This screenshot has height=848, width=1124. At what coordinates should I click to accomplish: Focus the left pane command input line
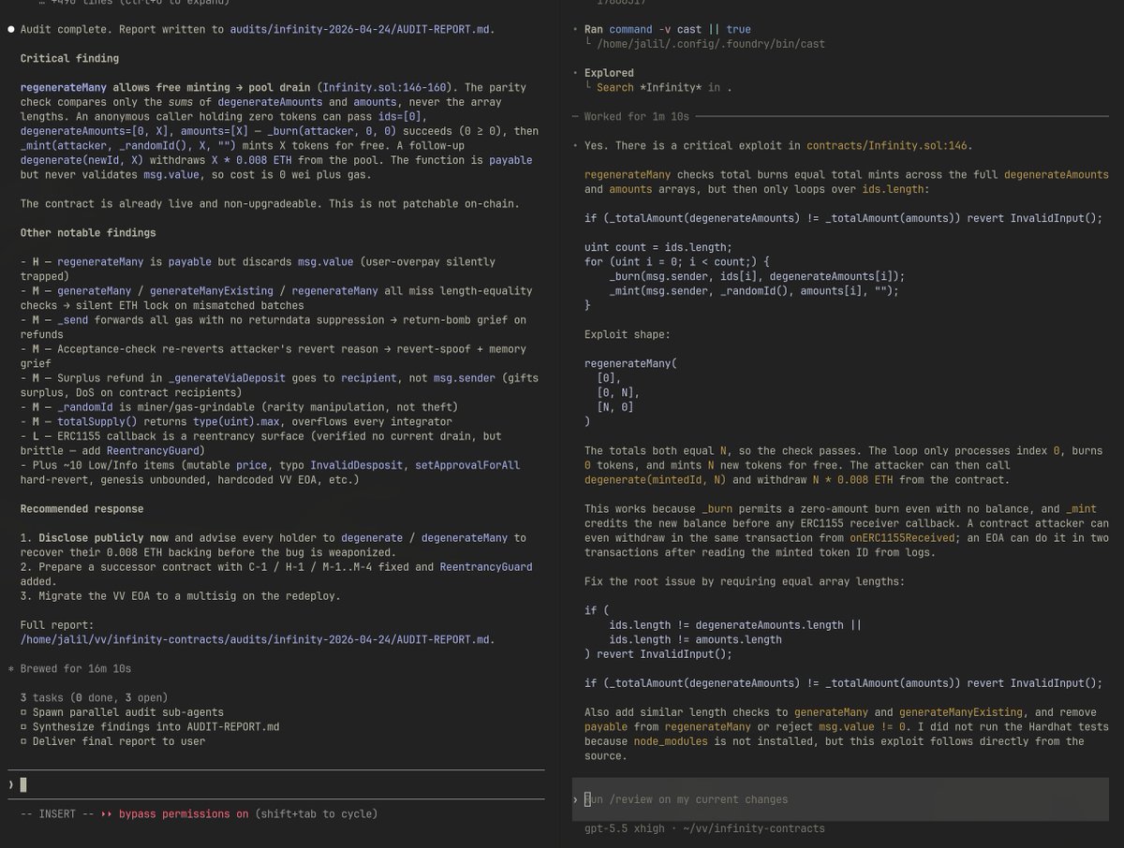pos(276,784)
